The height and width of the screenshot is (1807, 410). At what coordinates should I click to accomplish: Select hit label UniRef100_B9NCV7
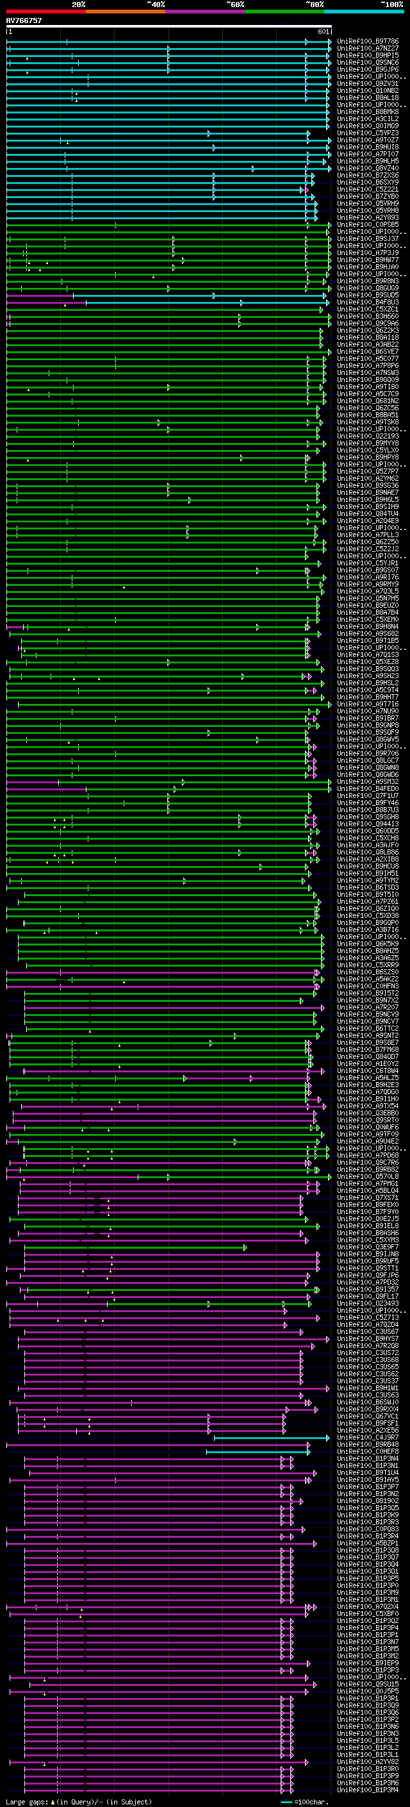(368, 1020)
